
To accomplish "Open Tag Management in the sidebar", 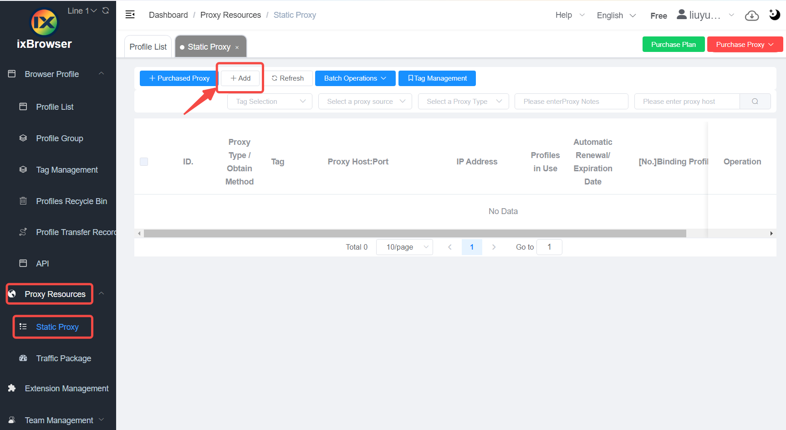I will (x=67, y=170).
